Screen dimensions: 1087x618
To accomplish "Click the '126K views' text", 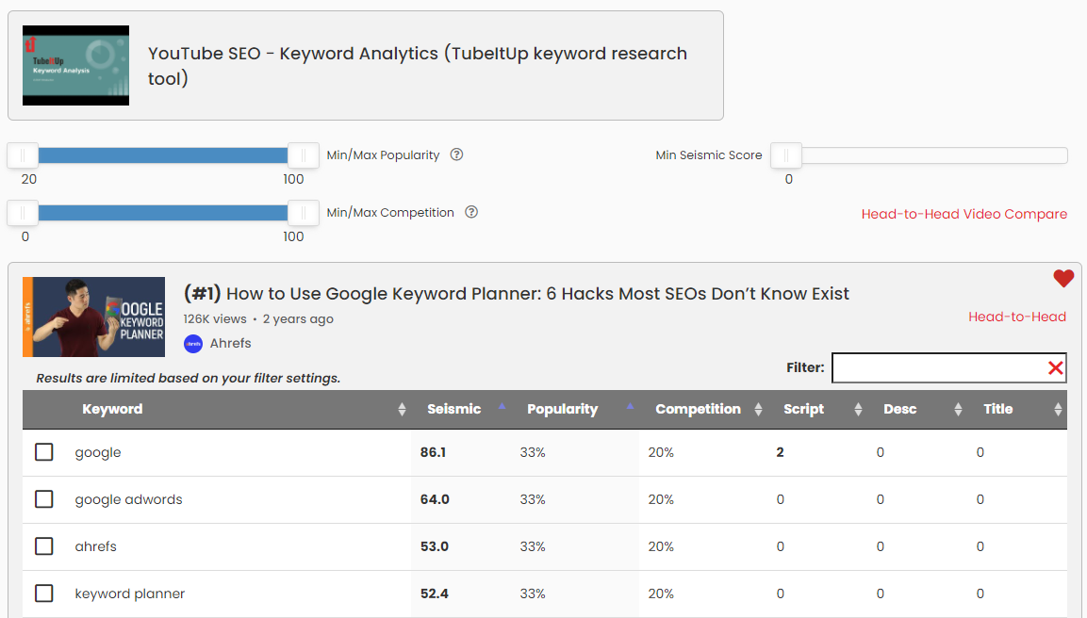I will click(x=215, y=318).
